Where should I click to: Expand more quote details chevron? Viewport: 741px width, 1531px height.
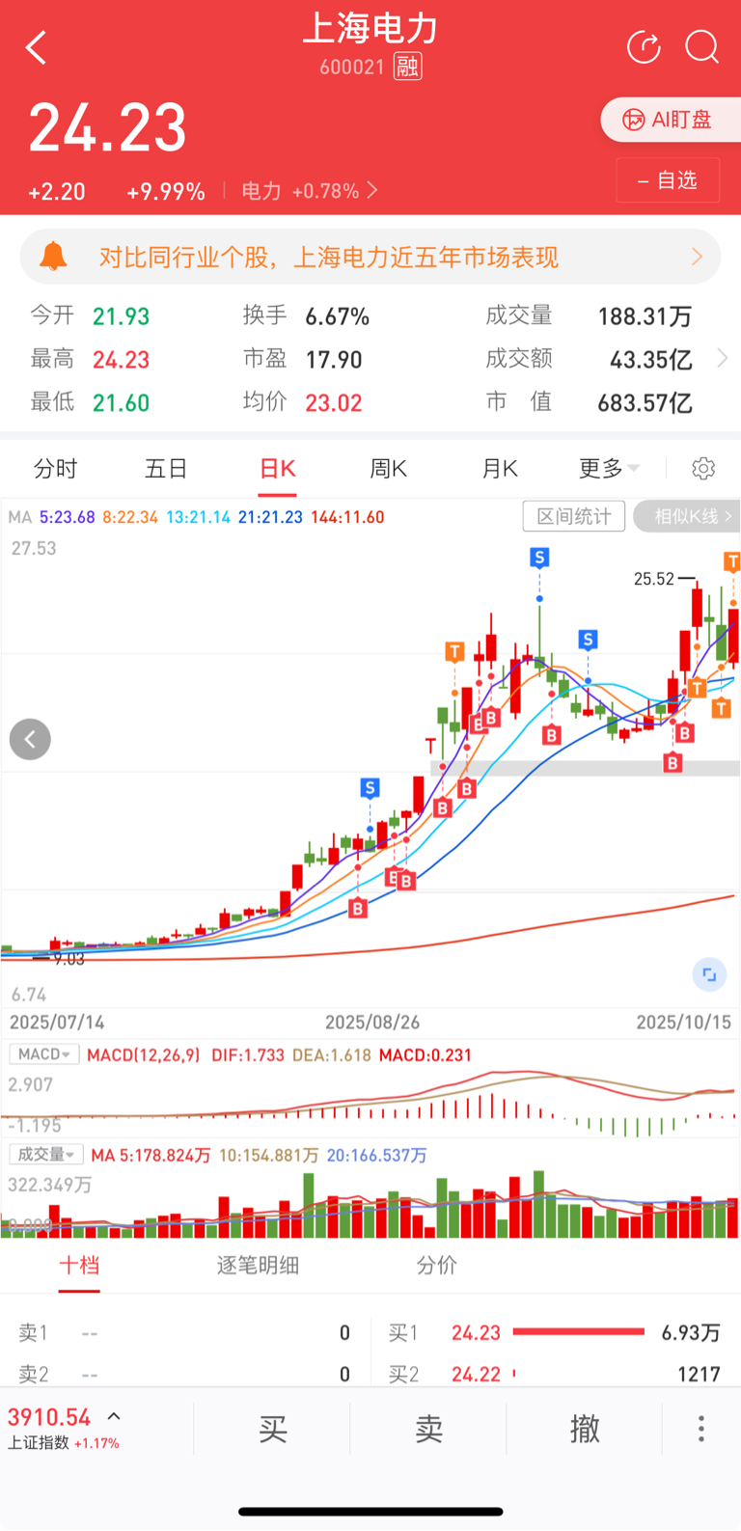[722, 359]
